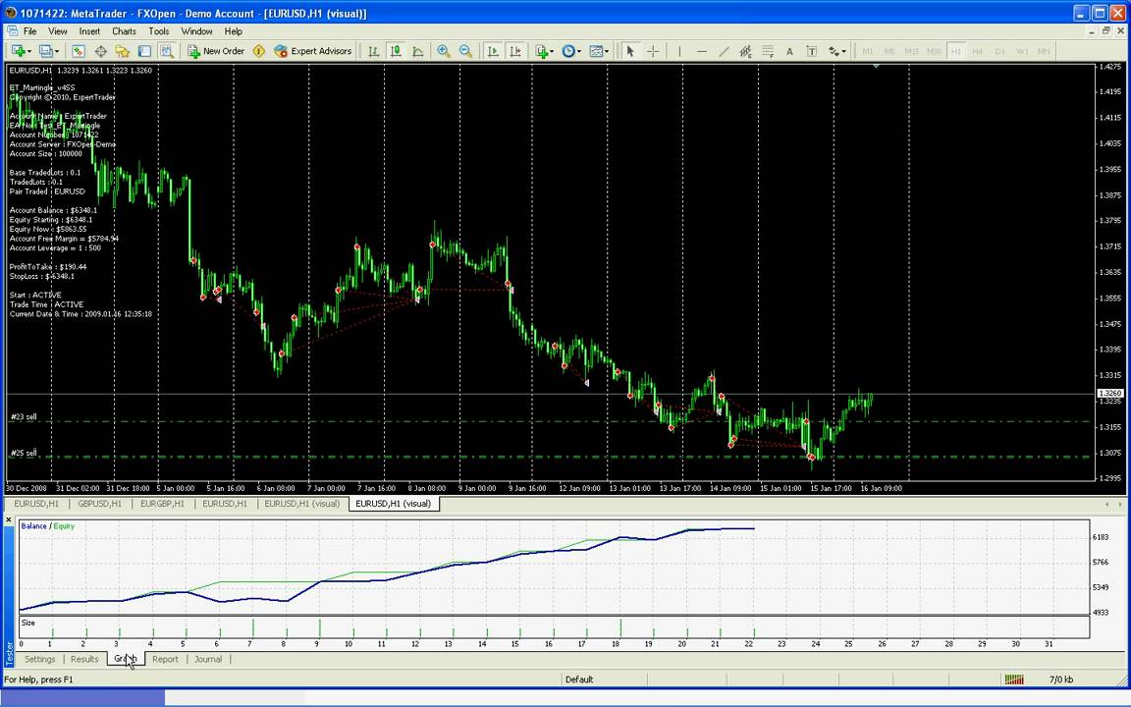
Task: Open the tester Settings tab
Action: (x=39, y=660)
